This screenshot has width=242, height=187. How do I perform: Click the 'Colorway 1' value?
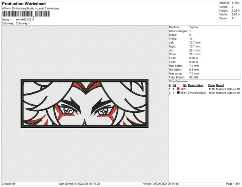23,23
